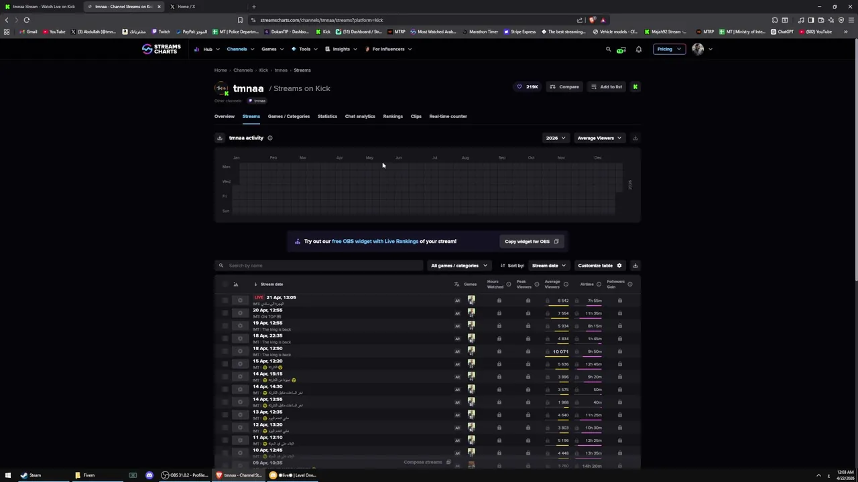Click the user profile avatar
The height and width of the screenshot is (482, 858).
pyautogui.click(x=698, y=49)
